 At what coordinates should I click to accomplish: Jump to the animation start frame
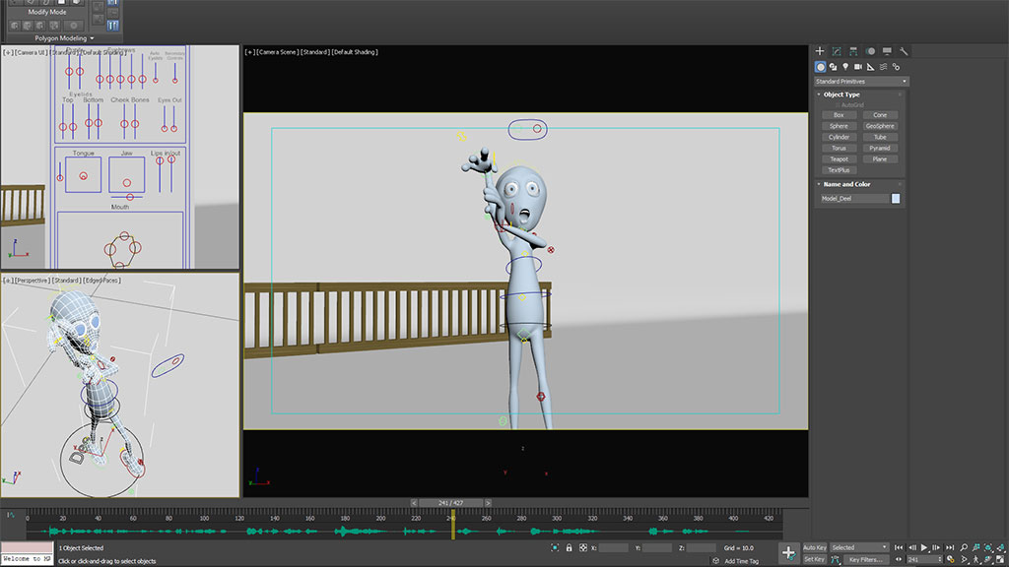899,547
